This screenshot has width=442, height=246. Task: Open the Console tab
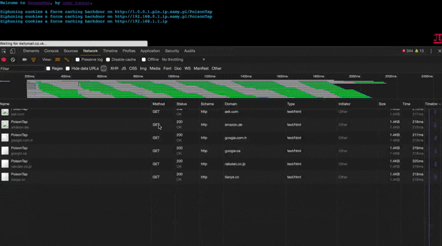click(51, 51)
